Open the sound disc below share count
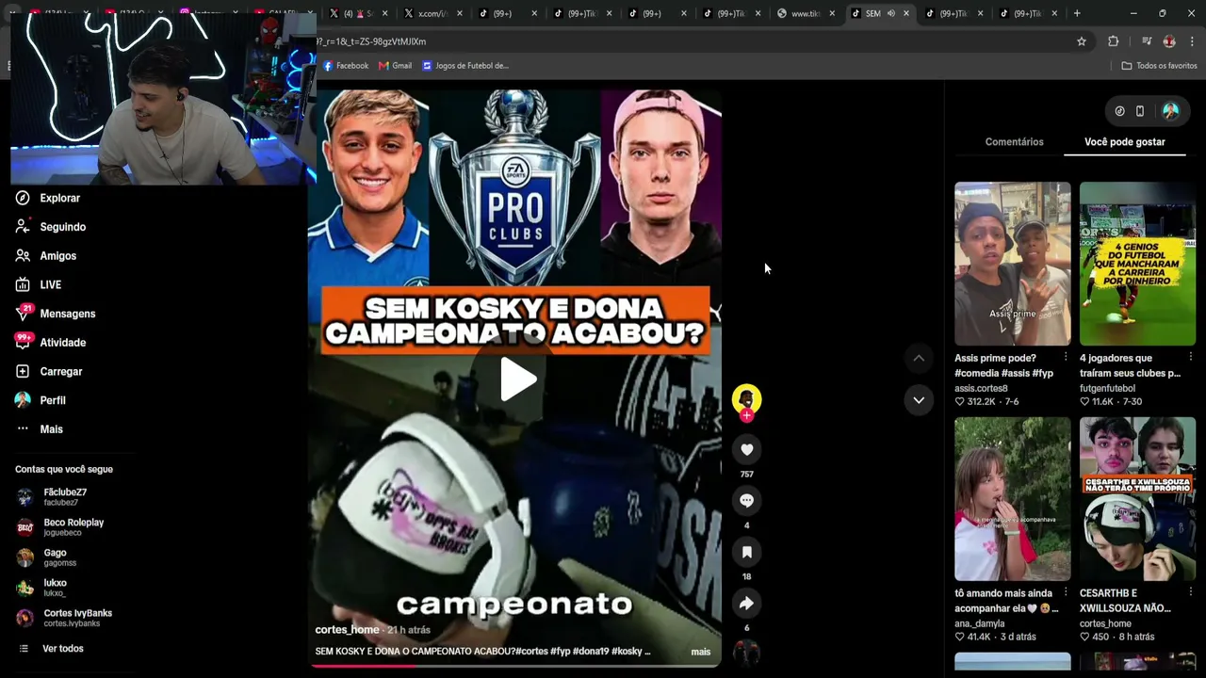This screenshot has height=678, width=1206. (746, 652)
